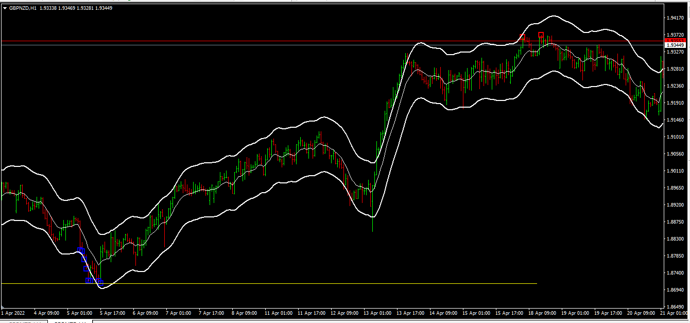Click the chart shift triangle marker at bottom-left
The width and height of the screenshot is (690, 323).
(3, 307)
